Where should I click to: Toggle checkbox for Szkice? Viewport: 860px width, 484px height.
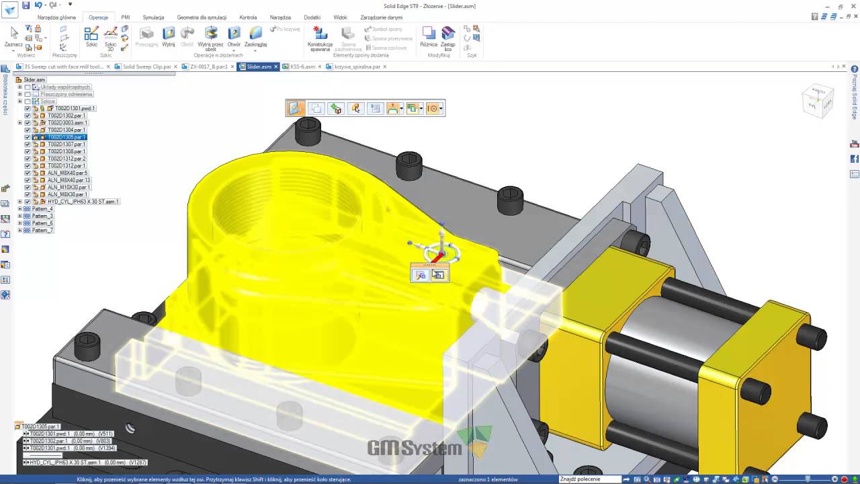click(28, 102)
